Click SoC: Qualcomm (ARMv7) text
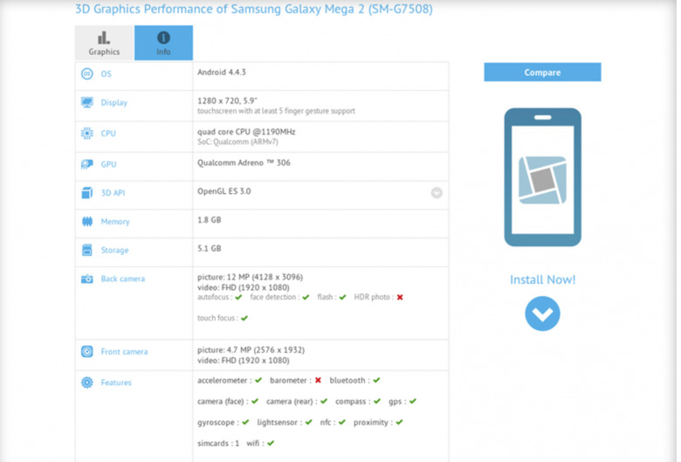 tap(237, 142)
